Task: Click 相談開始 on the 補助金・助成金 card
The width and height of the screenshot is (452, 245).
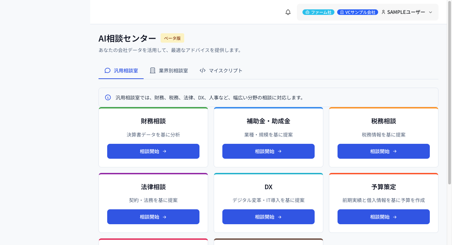Action: 268,151
